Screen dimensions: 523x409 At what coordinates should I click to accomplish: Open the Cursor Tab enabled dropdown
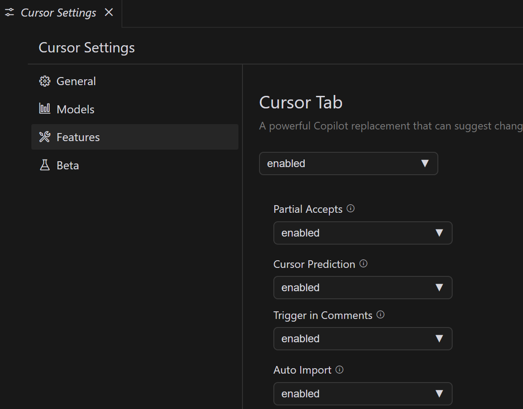[348, 164]
